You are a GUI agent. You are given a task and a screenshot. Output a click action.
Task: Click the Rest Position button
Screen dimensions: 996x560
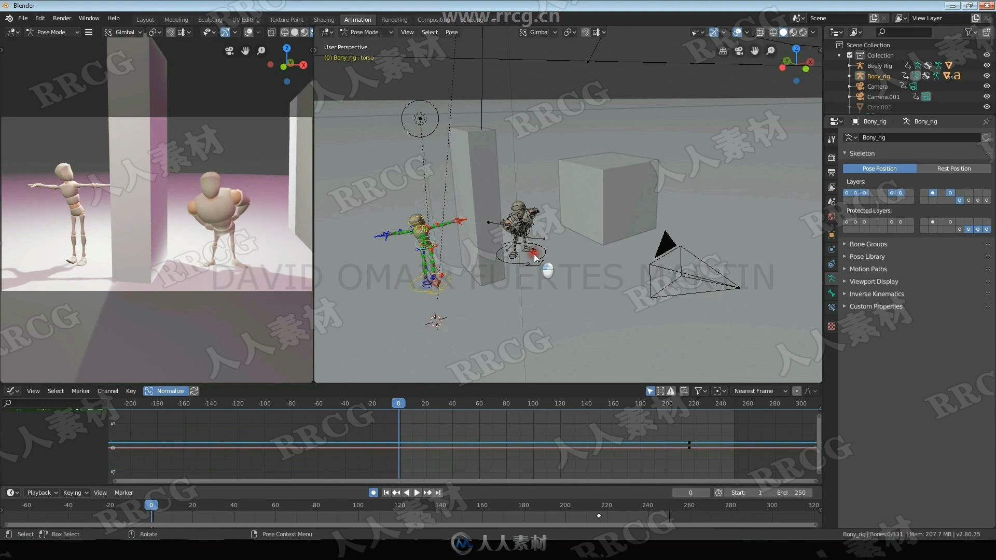click(953, 168)
